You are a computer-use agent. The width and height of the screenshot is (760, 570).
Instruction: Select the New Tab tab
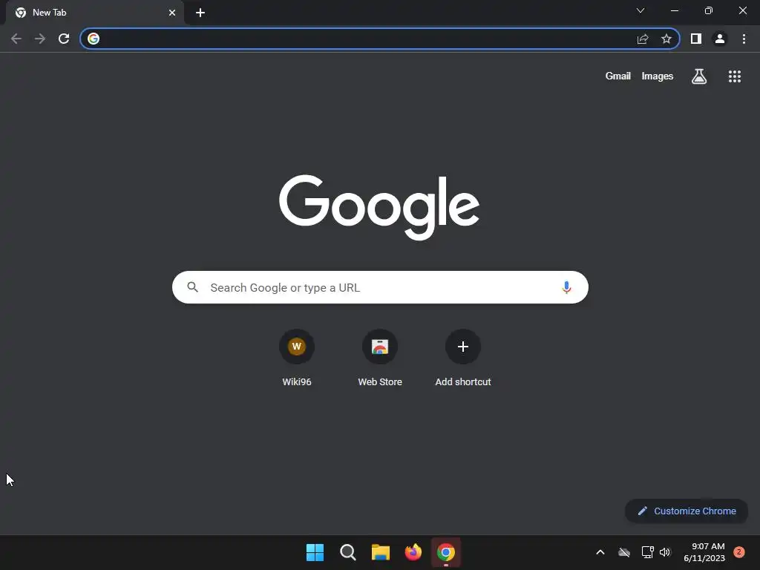[94, 13]
